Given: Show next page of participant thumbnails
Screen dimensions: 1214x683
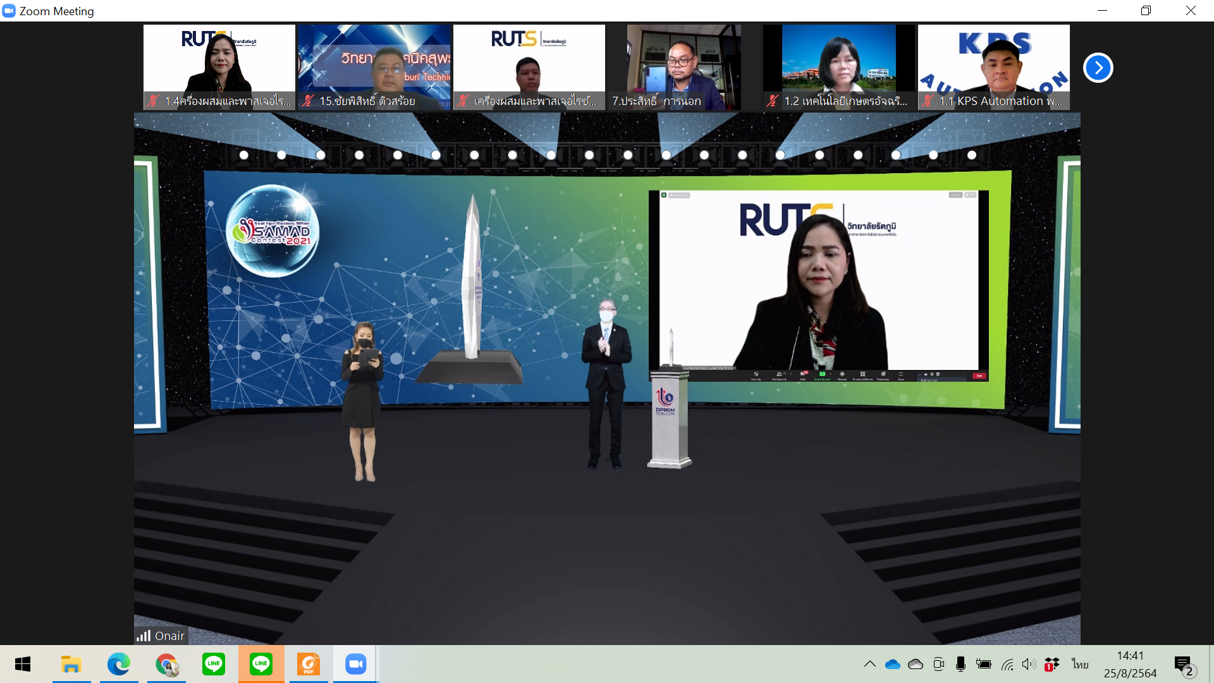Looking at the screenshot, I should 1098,68.
